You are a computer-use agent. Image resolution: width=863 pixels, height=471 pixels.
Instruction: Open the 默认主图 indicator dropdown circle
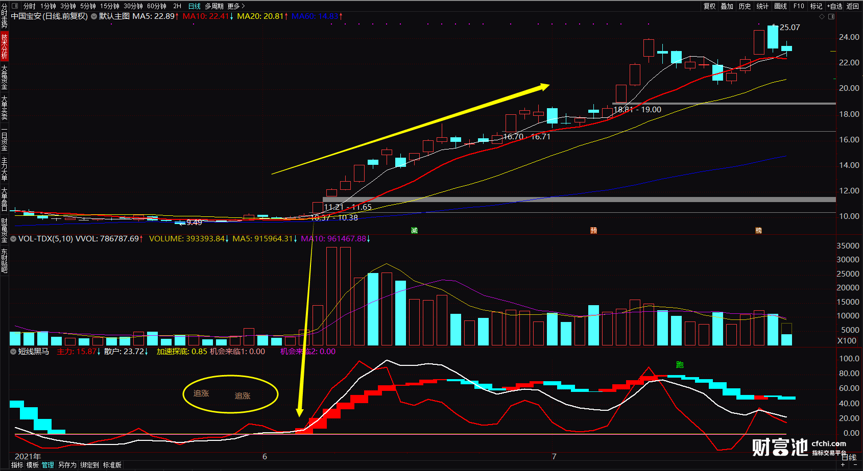[94, 16]
